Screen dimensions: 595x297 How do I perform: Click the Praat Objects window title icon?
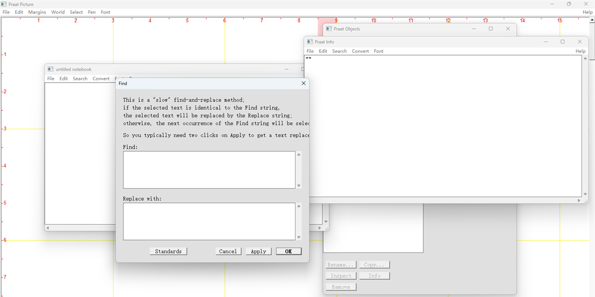[x=329, y=29]
